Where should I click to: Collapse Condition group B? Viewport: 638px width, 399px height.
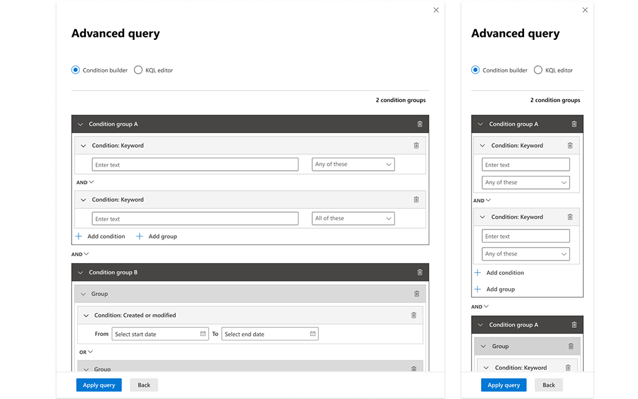80,272
